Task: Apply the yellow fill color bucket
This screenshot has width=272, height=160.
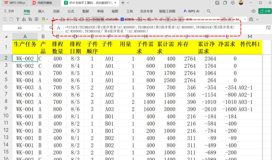Action: (x=43, y=19)
